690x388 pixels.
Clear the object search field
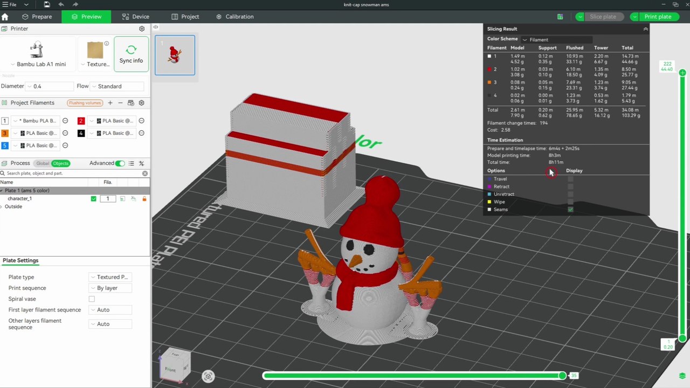tap(144, 174)
